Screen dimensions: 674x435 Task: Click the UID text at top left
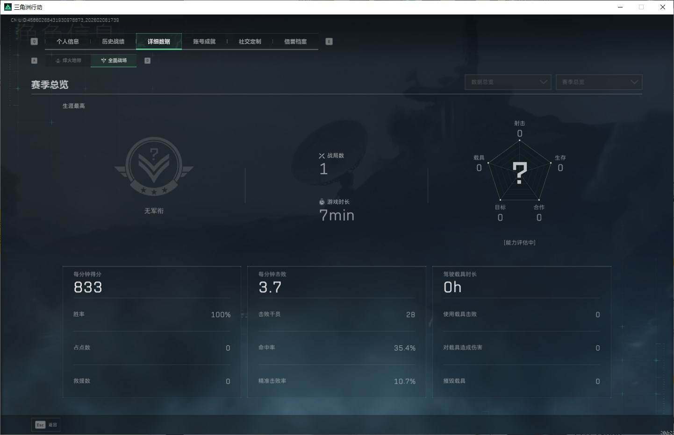[x=65, y=21]
